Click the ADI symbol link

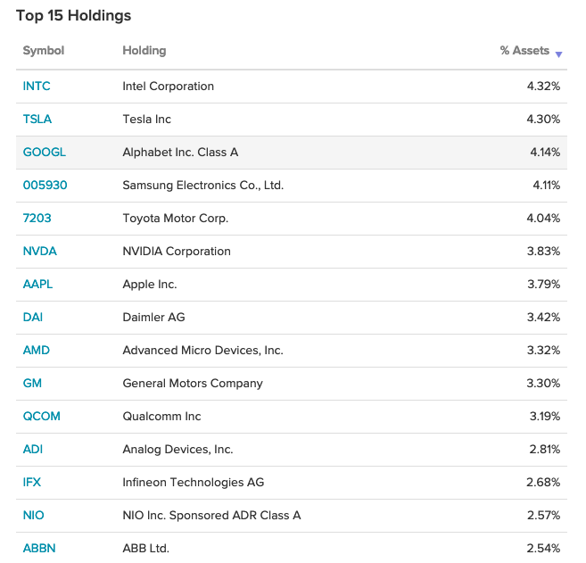pyautogui.click(x=32, y=450)
